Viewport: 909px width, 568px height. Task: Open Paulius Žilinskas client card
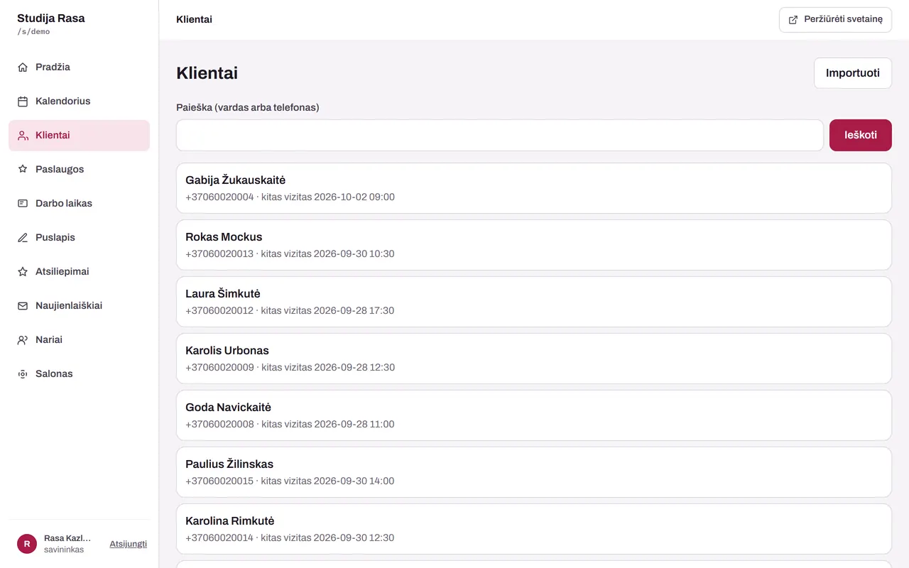point(533,472)
